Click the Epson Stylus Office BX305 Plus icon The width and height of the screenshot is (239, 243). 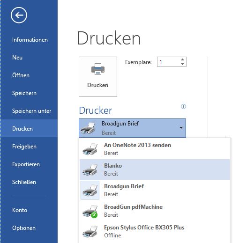90,231
